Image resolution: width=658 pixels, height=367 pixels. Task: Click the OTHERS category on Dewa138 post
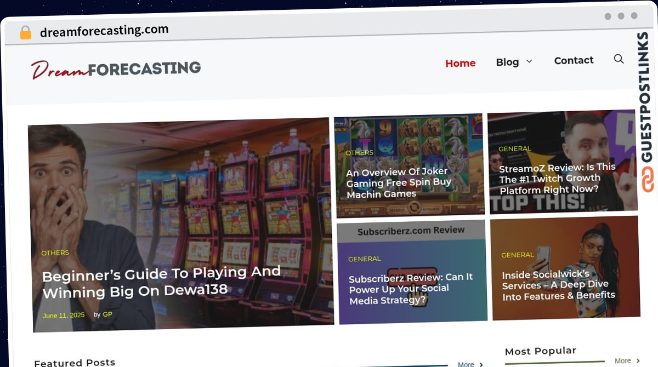tap(55, 253)
